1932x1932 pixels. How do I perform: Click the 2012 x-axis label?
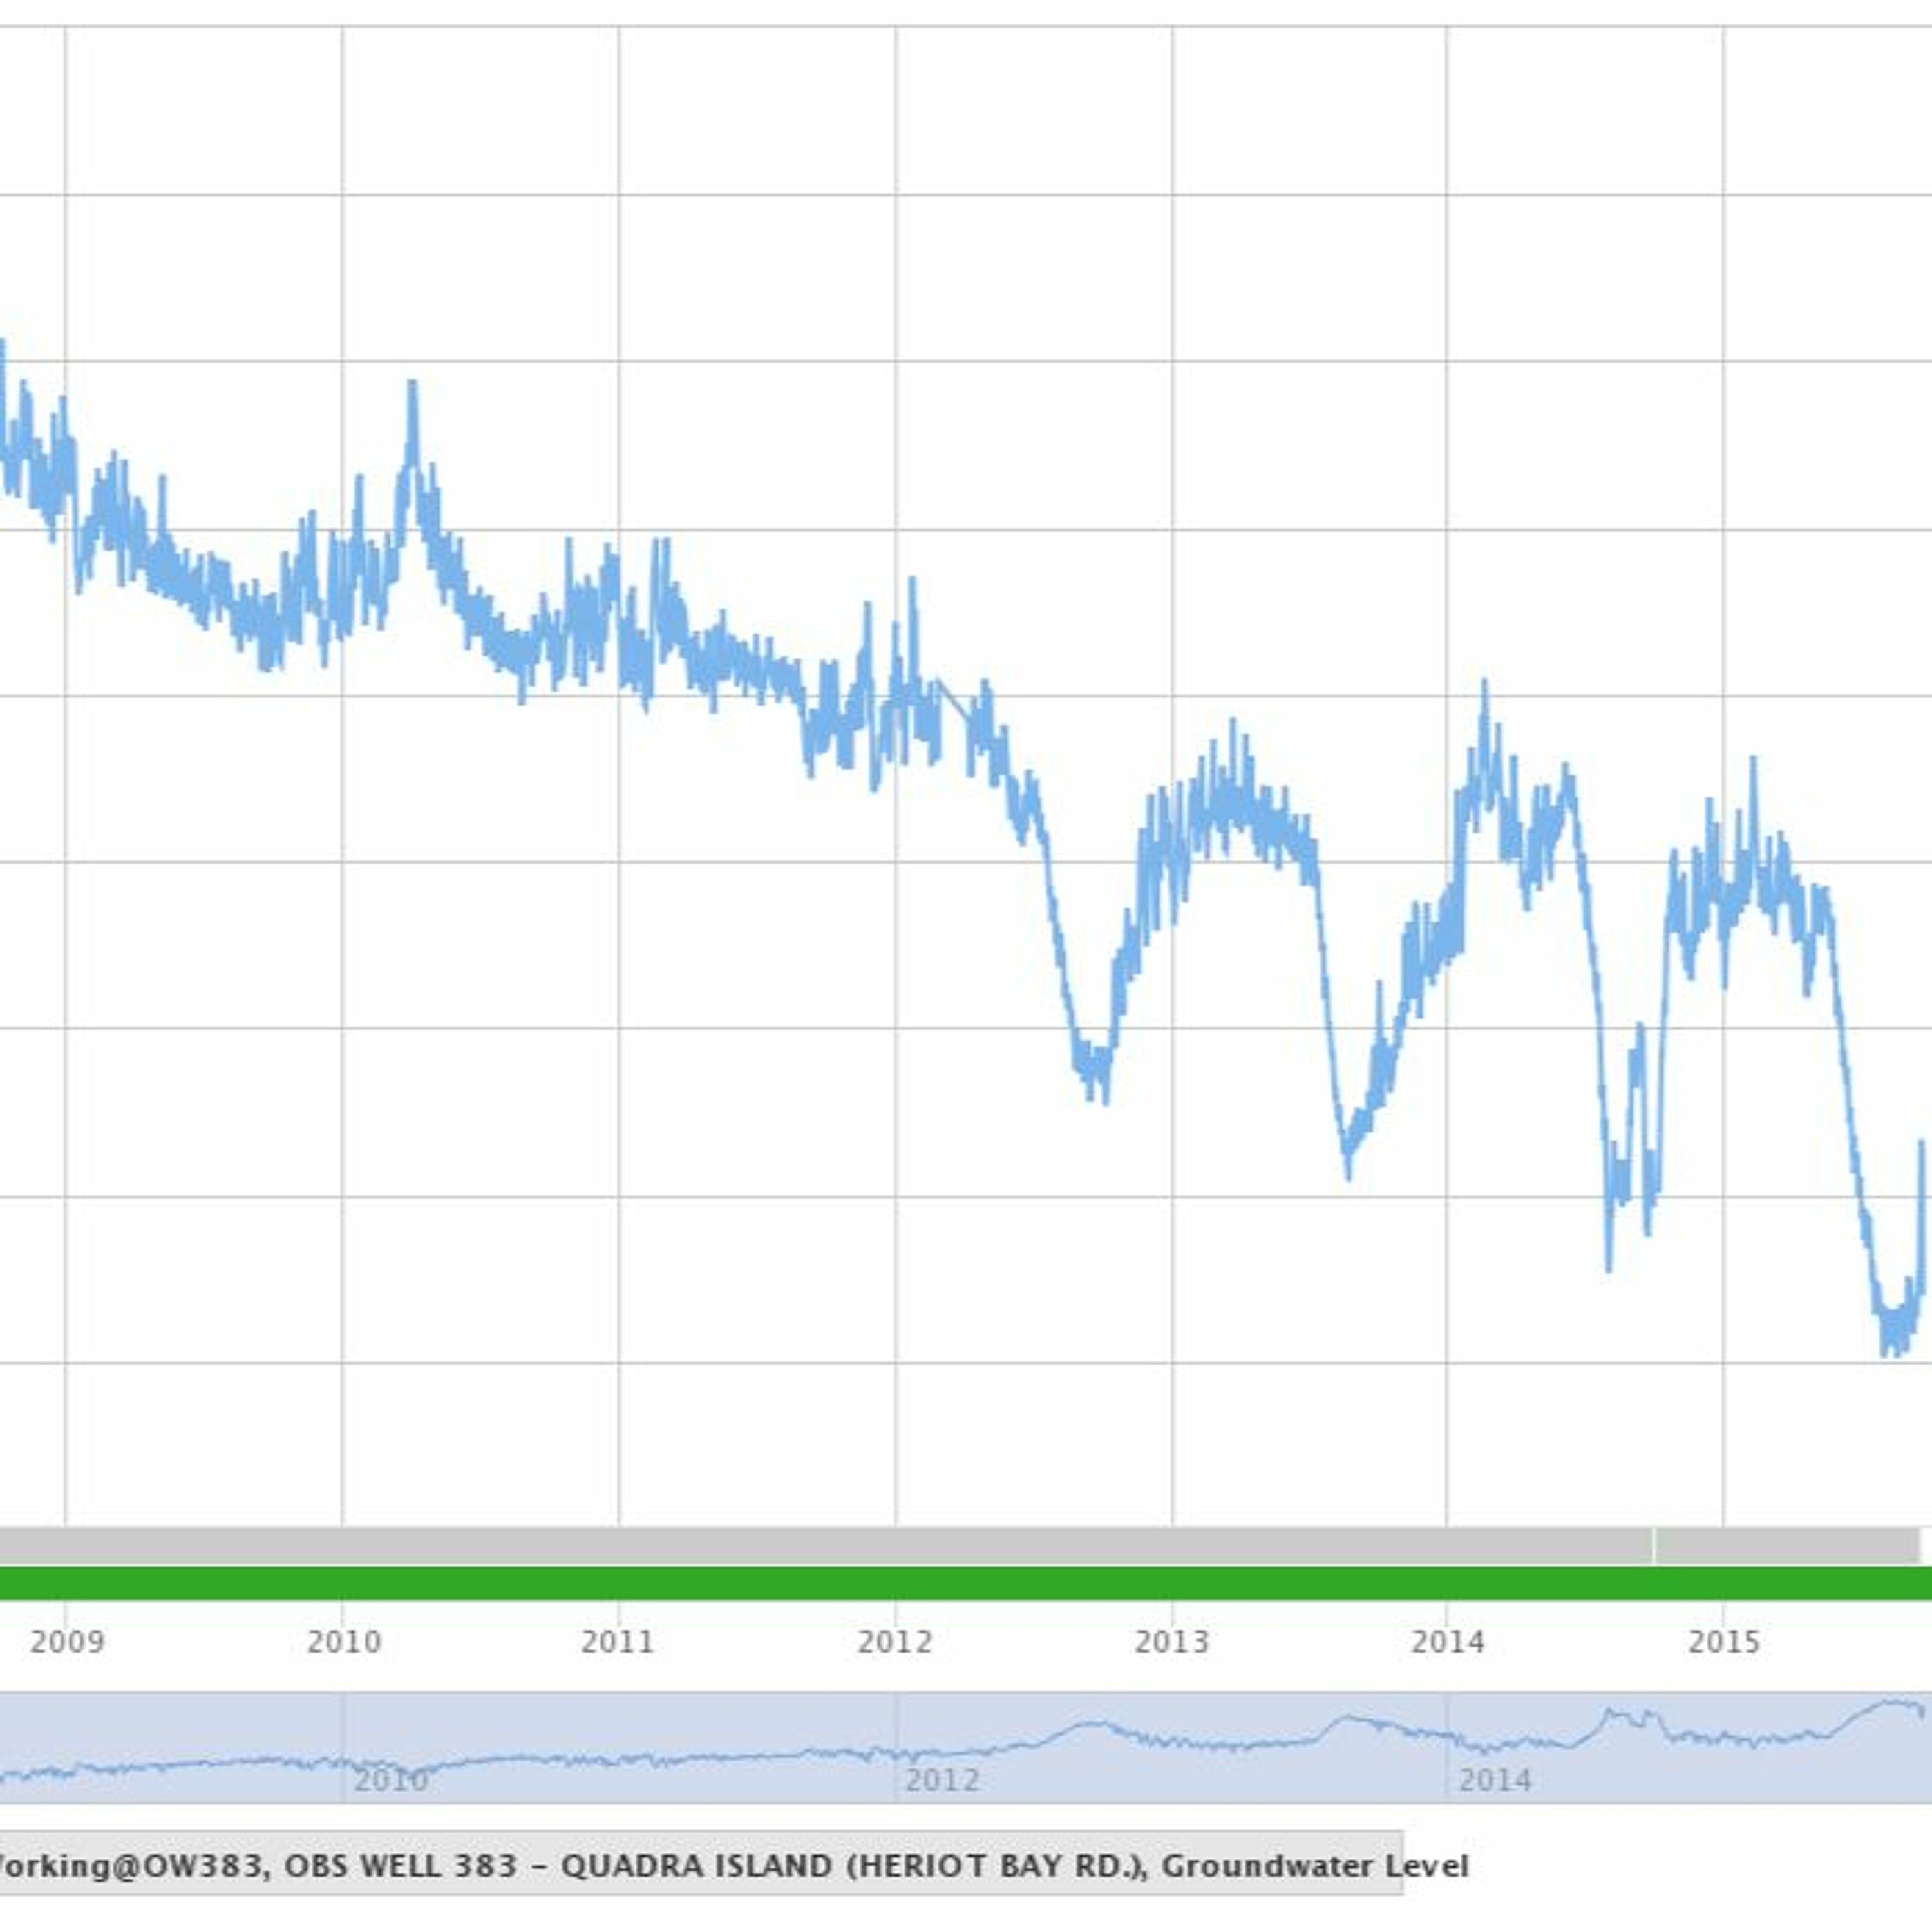pos(895,1642)
